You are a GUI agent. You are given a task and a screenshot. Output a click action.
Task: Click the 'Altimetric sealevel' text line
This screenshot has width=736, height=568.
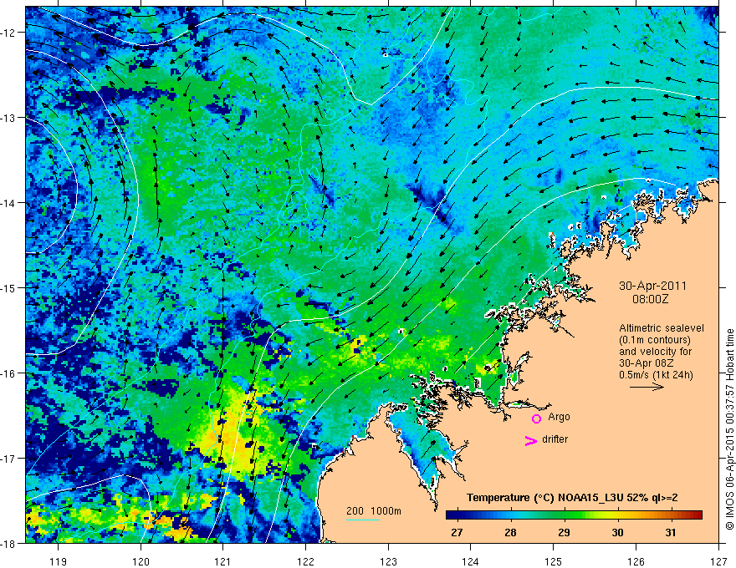click(x=662, y=328)
